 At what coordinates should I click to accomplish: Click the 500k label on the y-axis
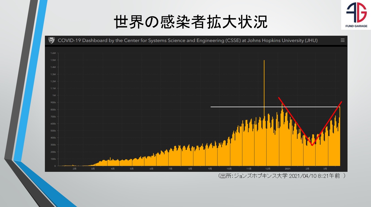[x=53, y=131]
